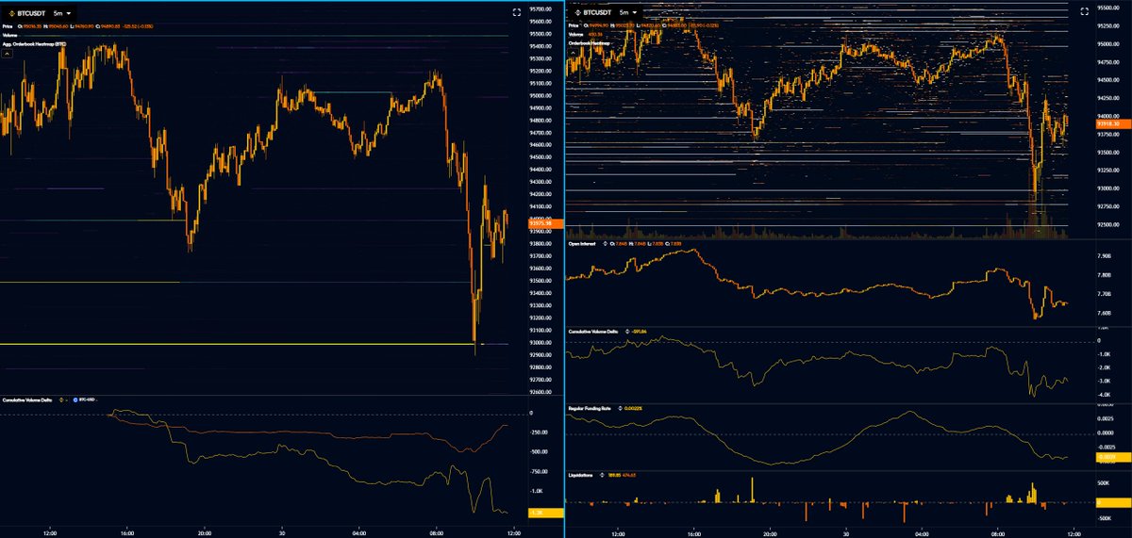
Task: Open the 5m timeframe dropdown in left chart
Action: pyautogui.click(x=62, y=12)
